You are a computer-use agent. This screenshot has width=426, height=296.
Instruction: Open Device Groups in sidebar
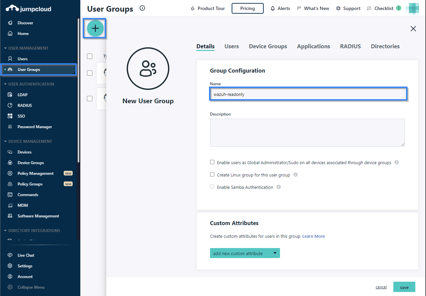click(31, 163)
